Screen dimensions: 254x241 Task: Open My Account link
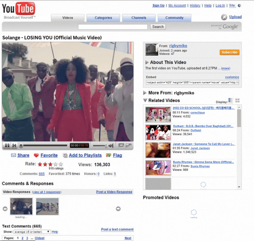tap(177, 6)
